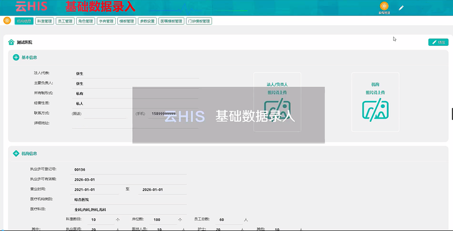
Task: Switch to the 角色管理 tab
Action: [x=86, y=21]
